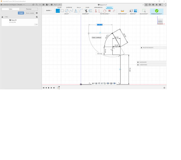Click the PC3 breadcrumb folder
This screenshot has height=160, width=181.
7,17
